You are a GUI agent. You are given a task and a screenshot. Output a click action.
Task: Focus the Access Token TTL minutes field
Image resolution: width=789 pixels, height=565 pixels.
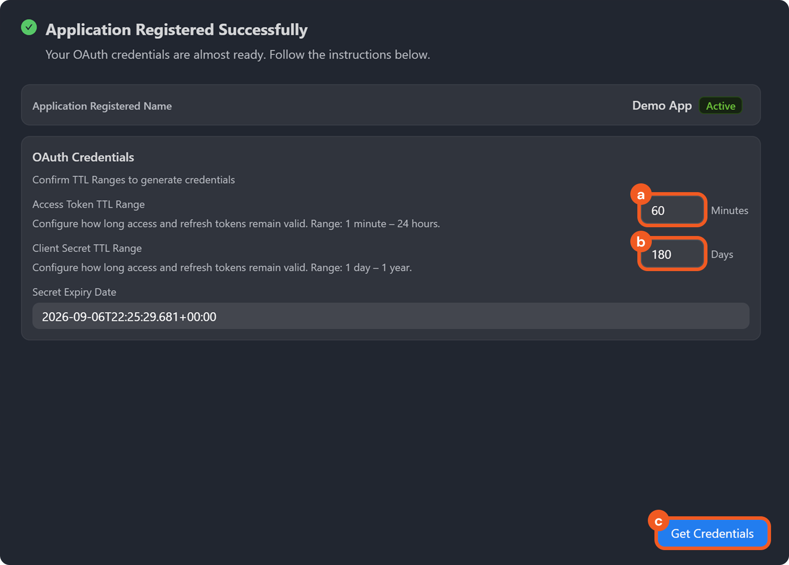tap(672, 211)
